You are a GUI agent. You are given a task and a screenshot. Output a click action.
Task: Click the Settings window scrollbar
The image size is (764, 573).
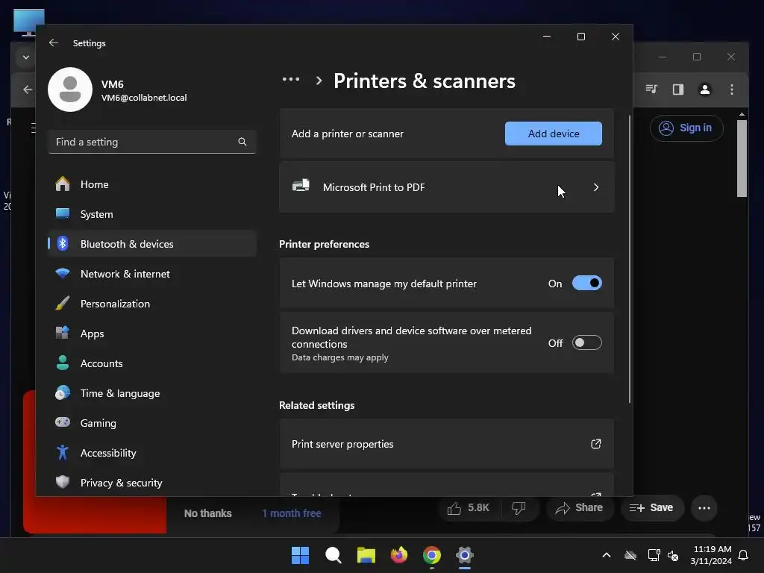coord(630,259)
